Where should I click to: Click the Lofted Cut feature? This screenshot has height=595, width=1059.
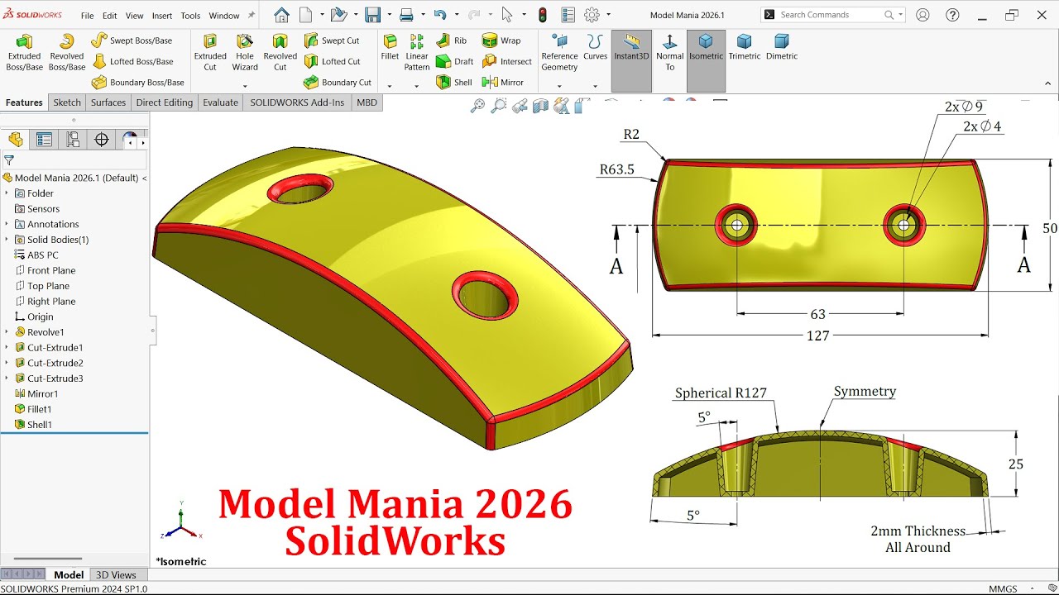(x=332, y=61)
